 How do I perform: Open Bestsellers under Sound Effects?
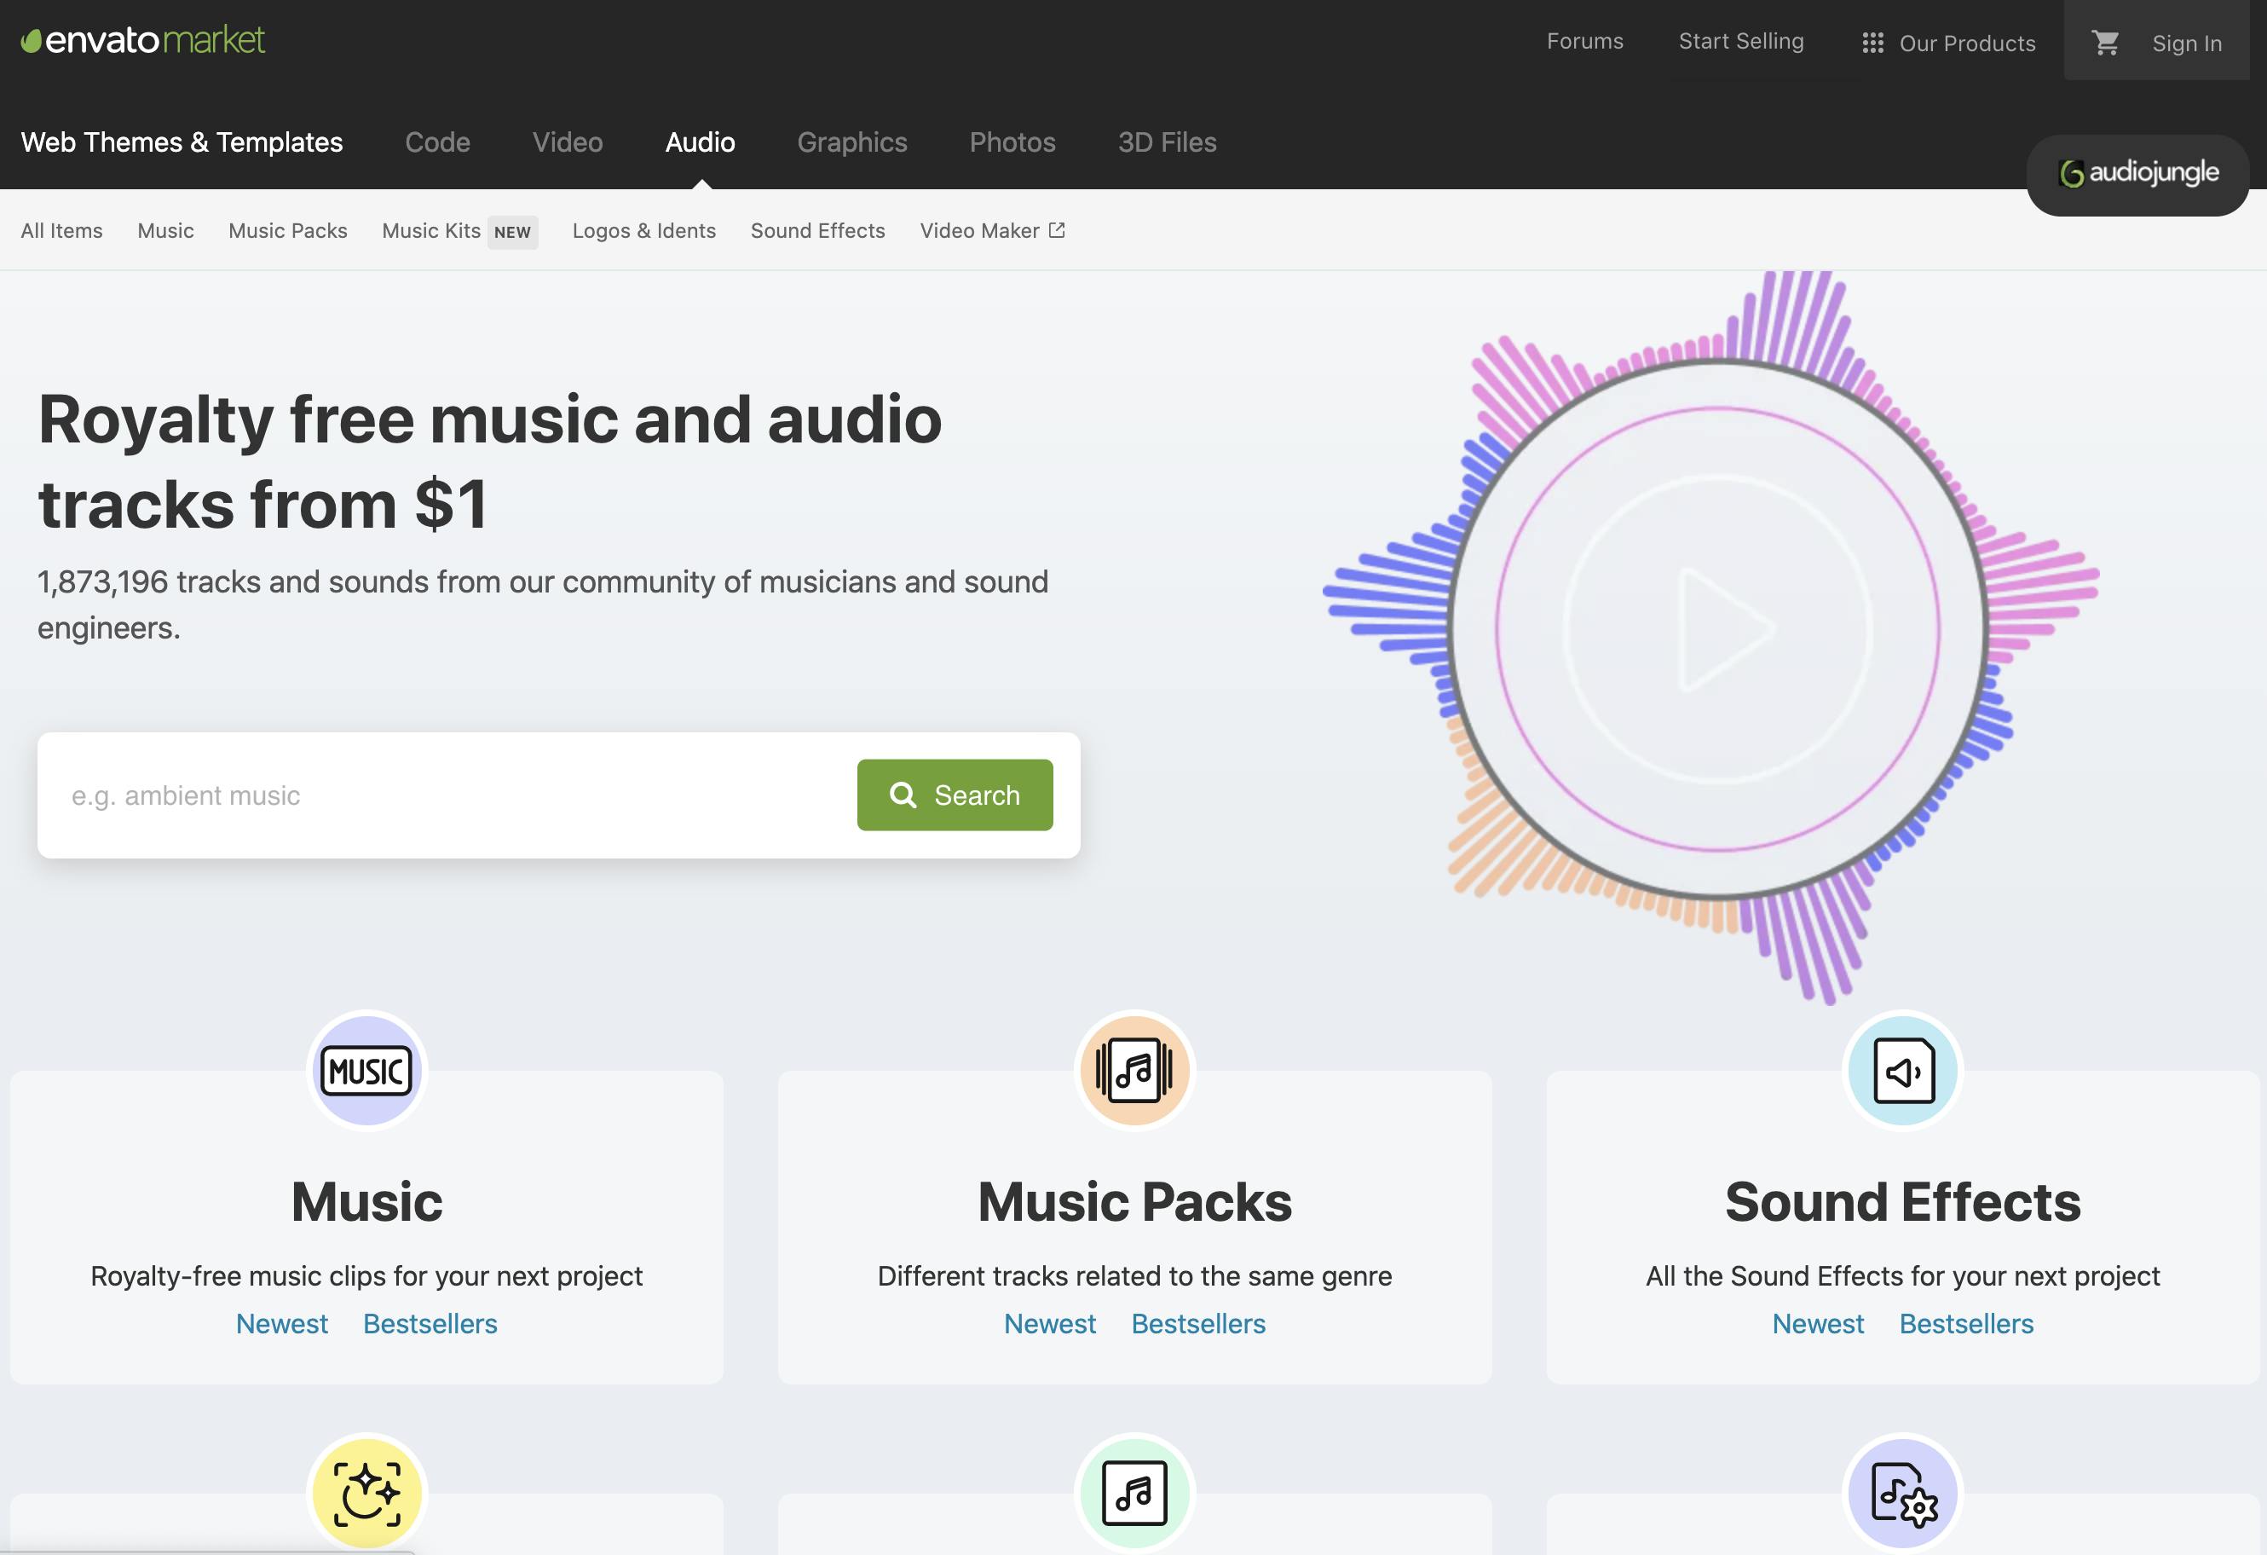coord(1965,1324)
